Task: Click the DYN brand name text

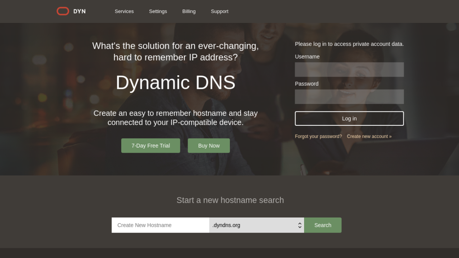Action: coord(80,11)
